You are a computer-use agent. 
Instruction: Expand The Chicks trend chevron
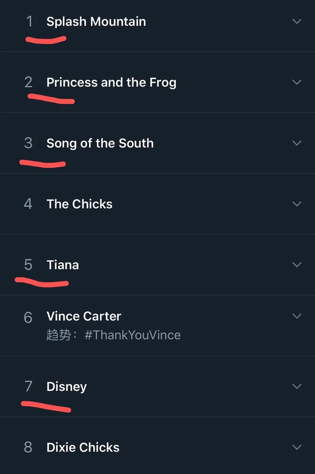point(297,204)
